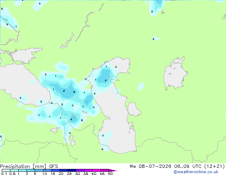Select the 1–2 mm legend swatch

[22, 170]
